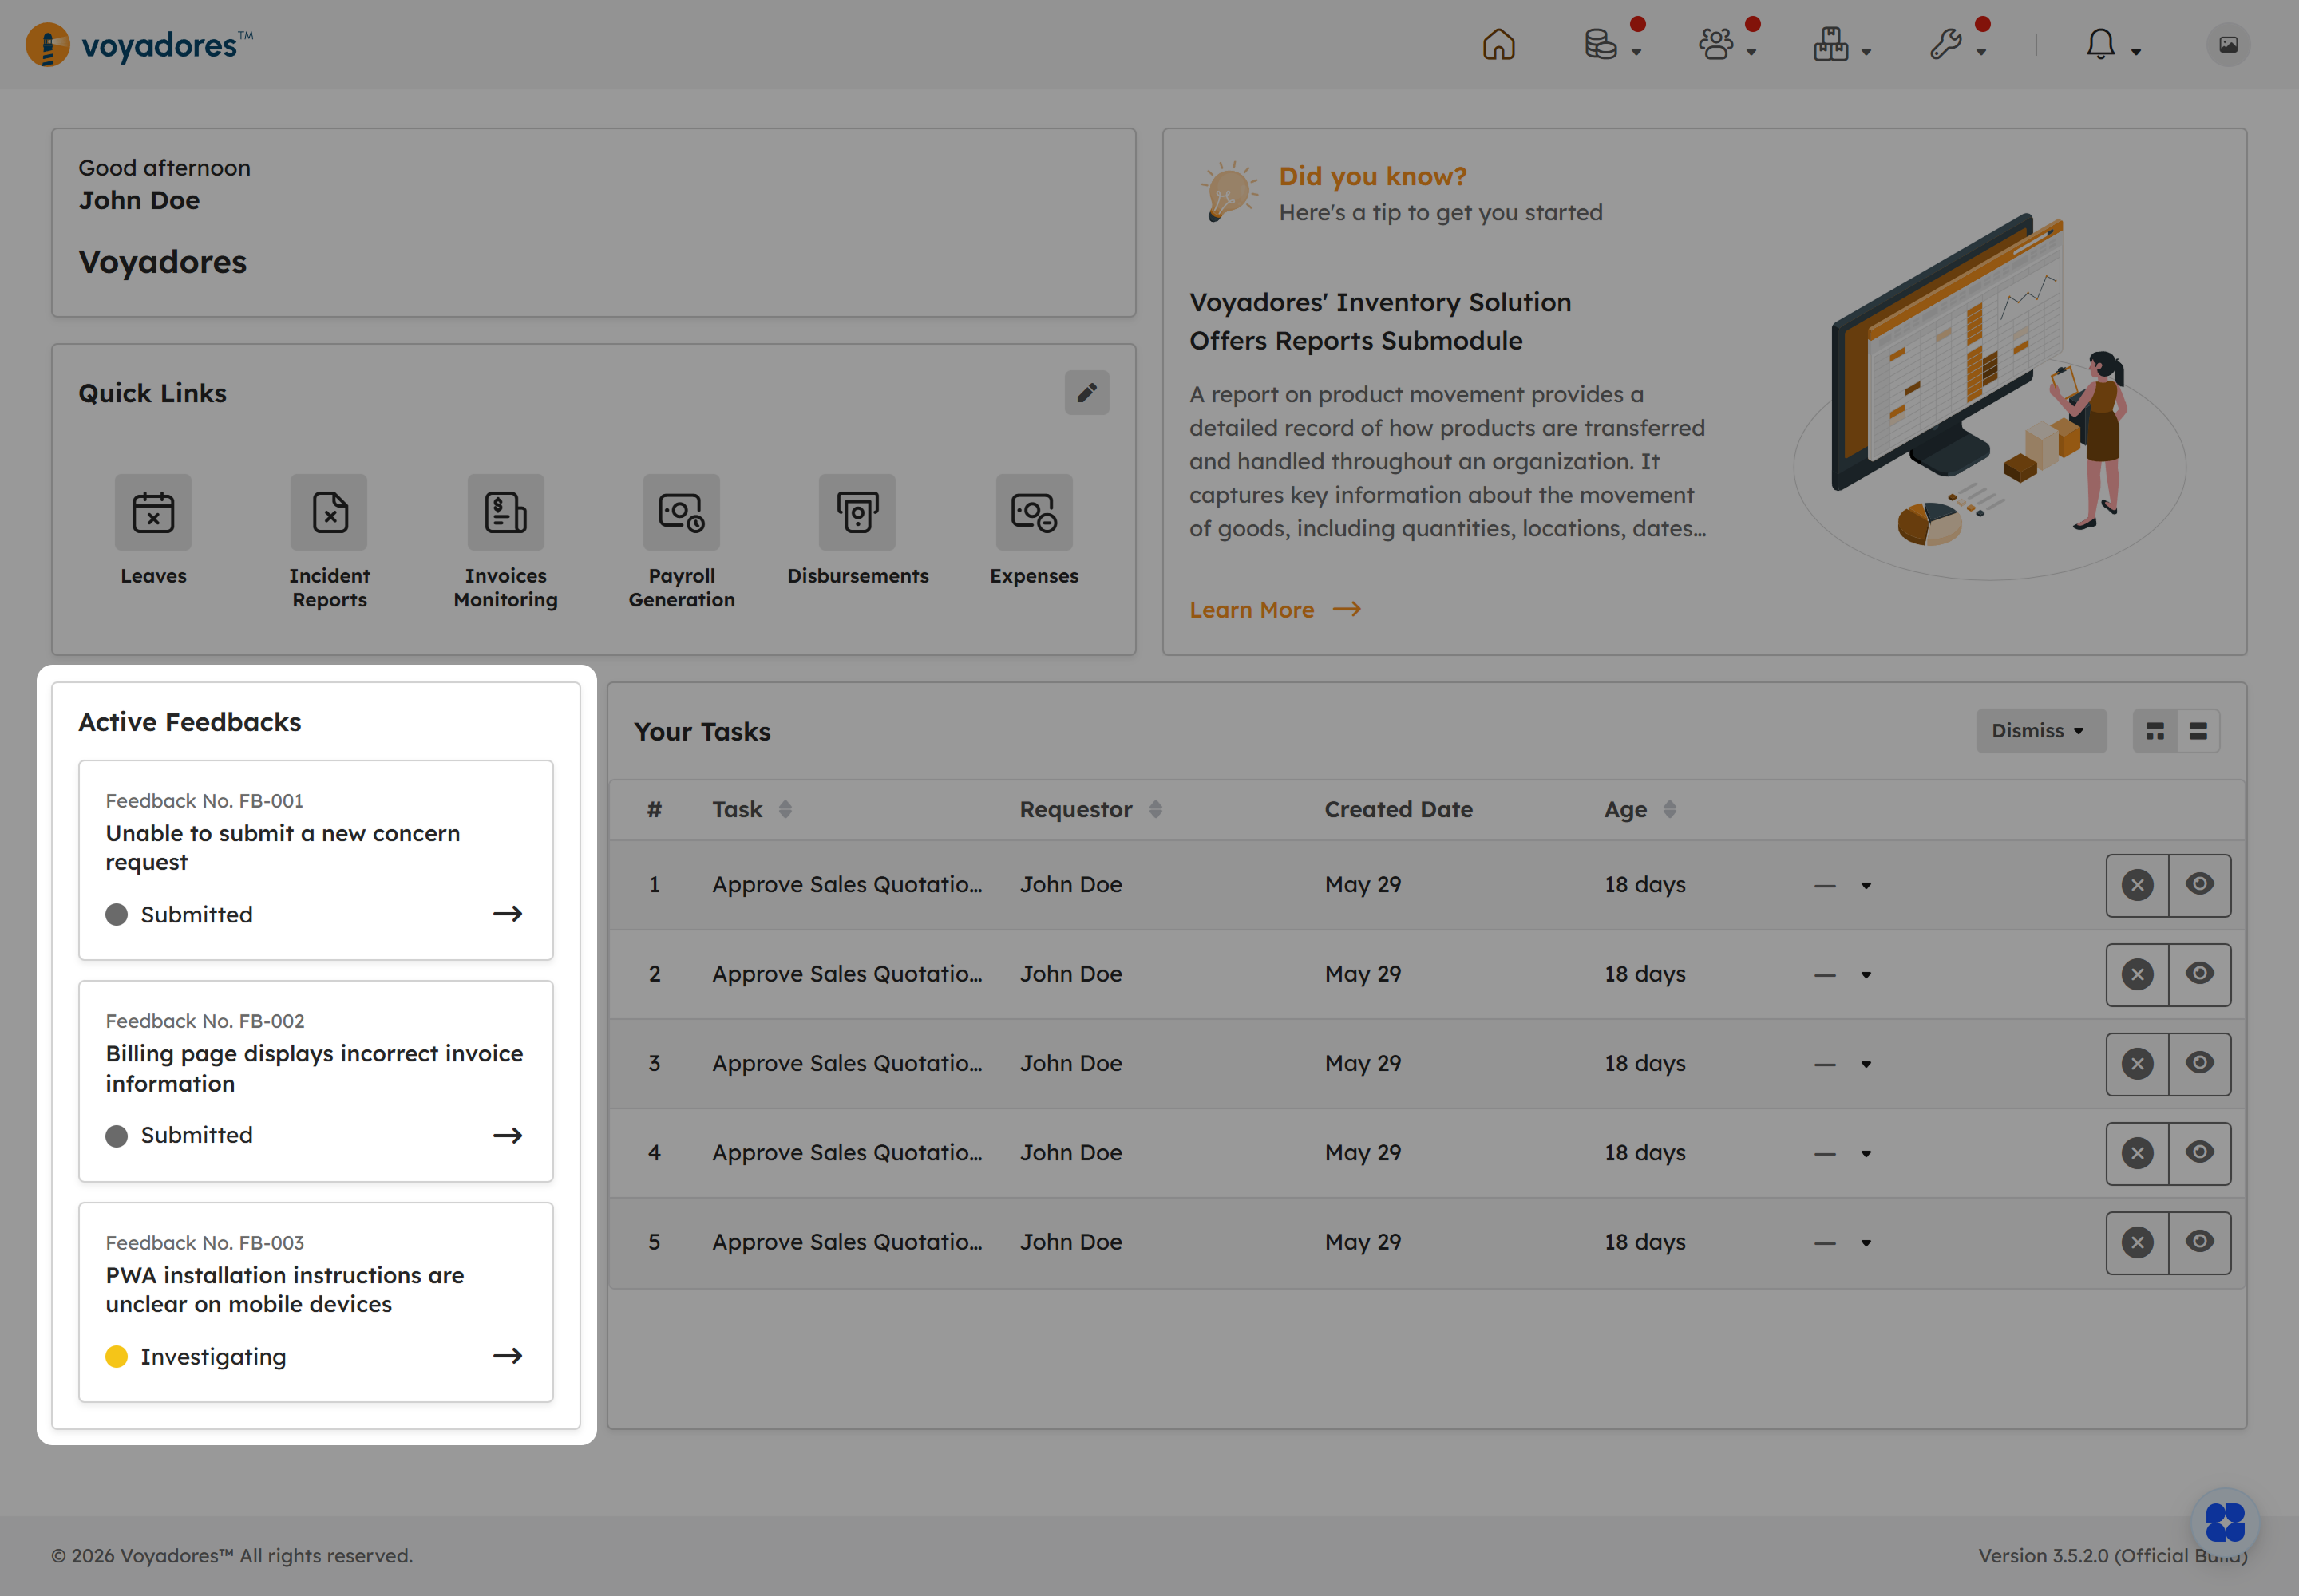2299x1596 pixels.
Task: Open the user profile avatar
Action: [x=2228, y=45]
